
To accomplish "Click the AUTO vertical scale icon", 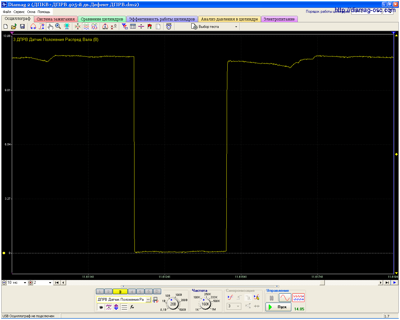I will point(105,27).
